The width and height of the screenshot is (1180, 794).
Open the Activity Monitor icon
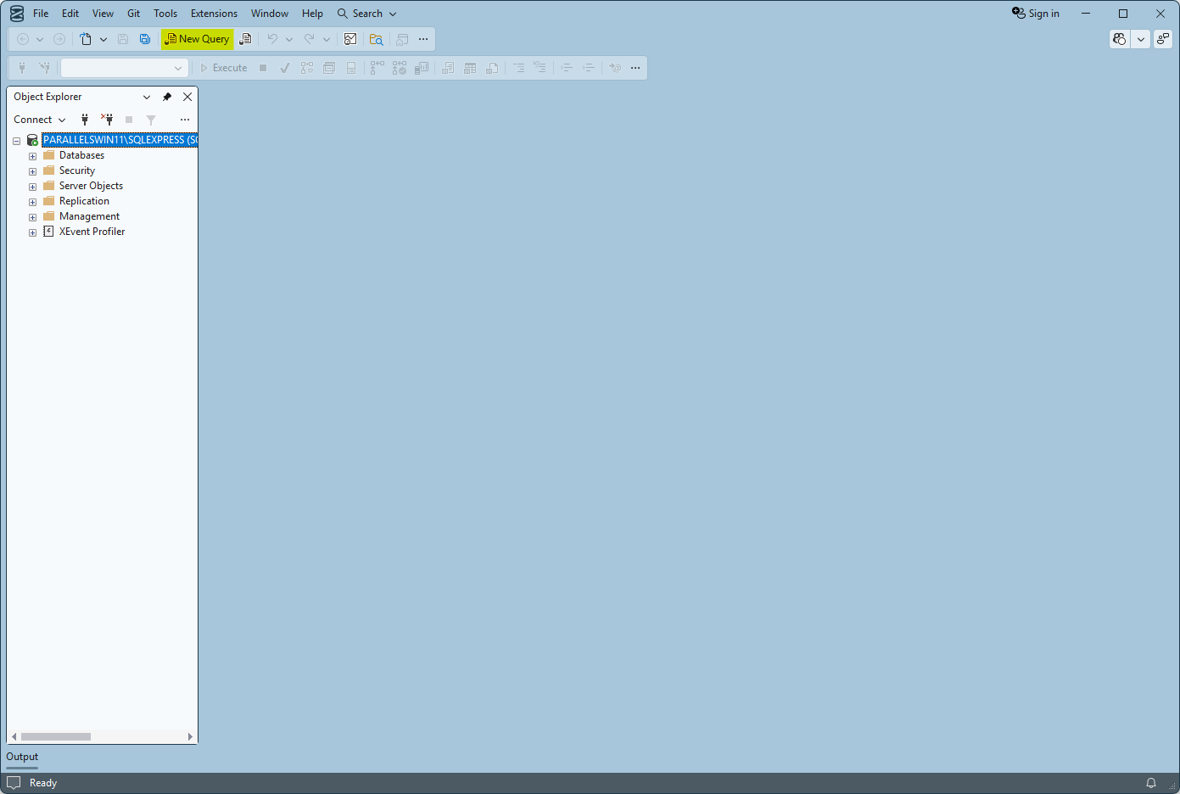pos(350,39)
